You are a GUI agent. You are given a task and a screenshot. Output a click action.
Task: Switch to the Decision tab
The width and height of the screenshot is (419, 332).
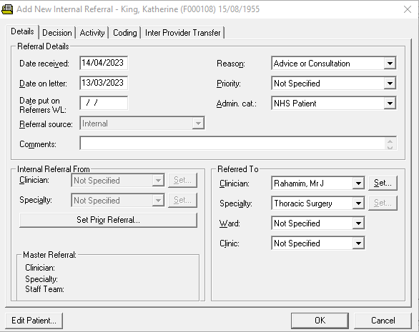pyautogui.click(x=57, y=33)
